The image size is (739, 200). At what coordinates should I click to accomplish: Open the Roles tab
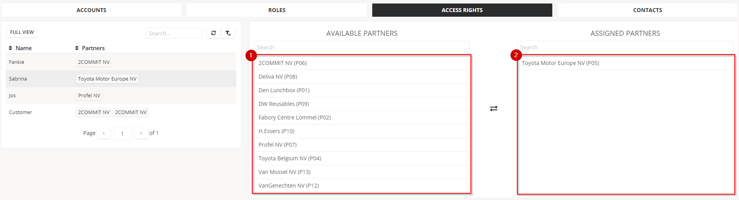pos(277,10)
